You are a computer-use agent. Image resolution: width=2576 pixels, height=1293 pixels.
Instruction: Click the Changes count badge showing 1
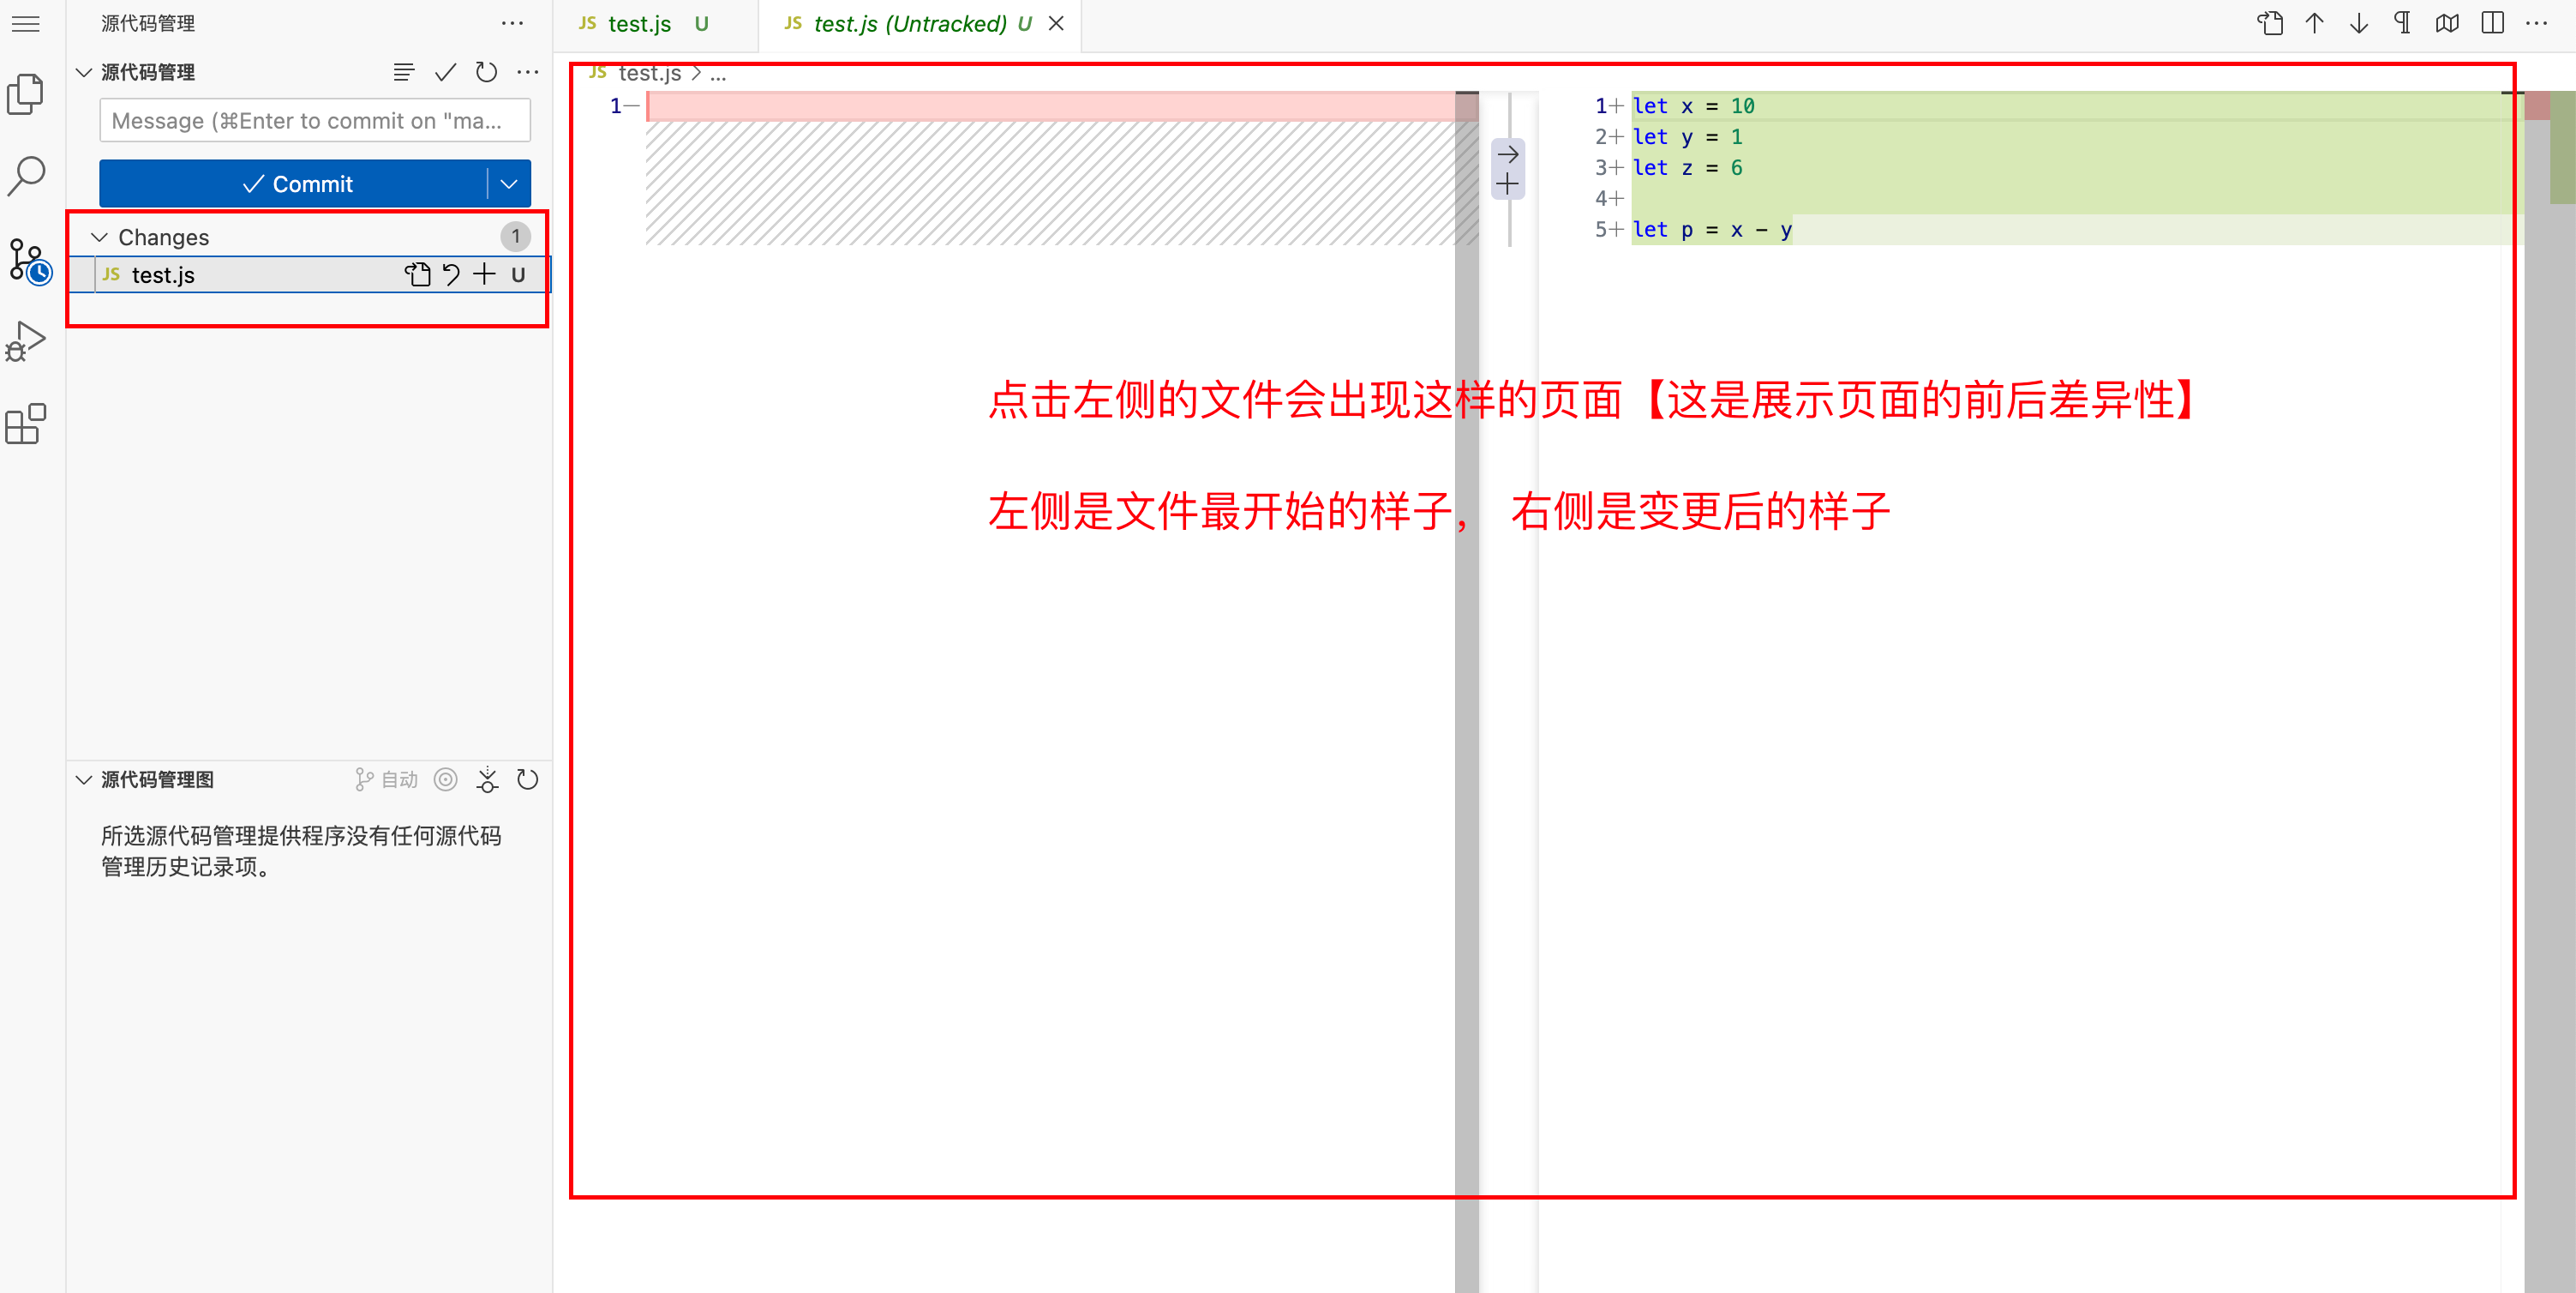[516, 238]
